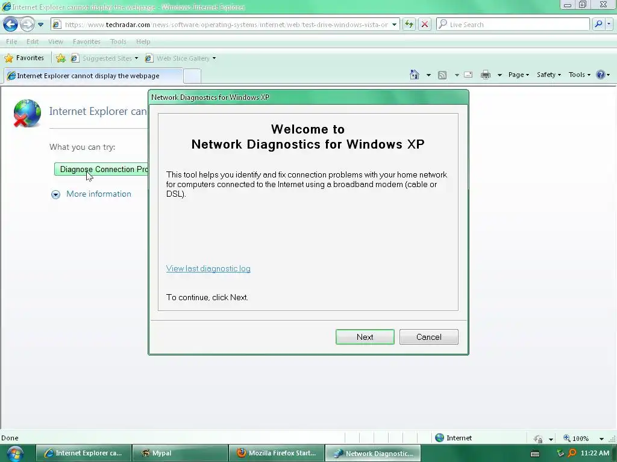Open the search provider dropdown arrow

point(609,24)
